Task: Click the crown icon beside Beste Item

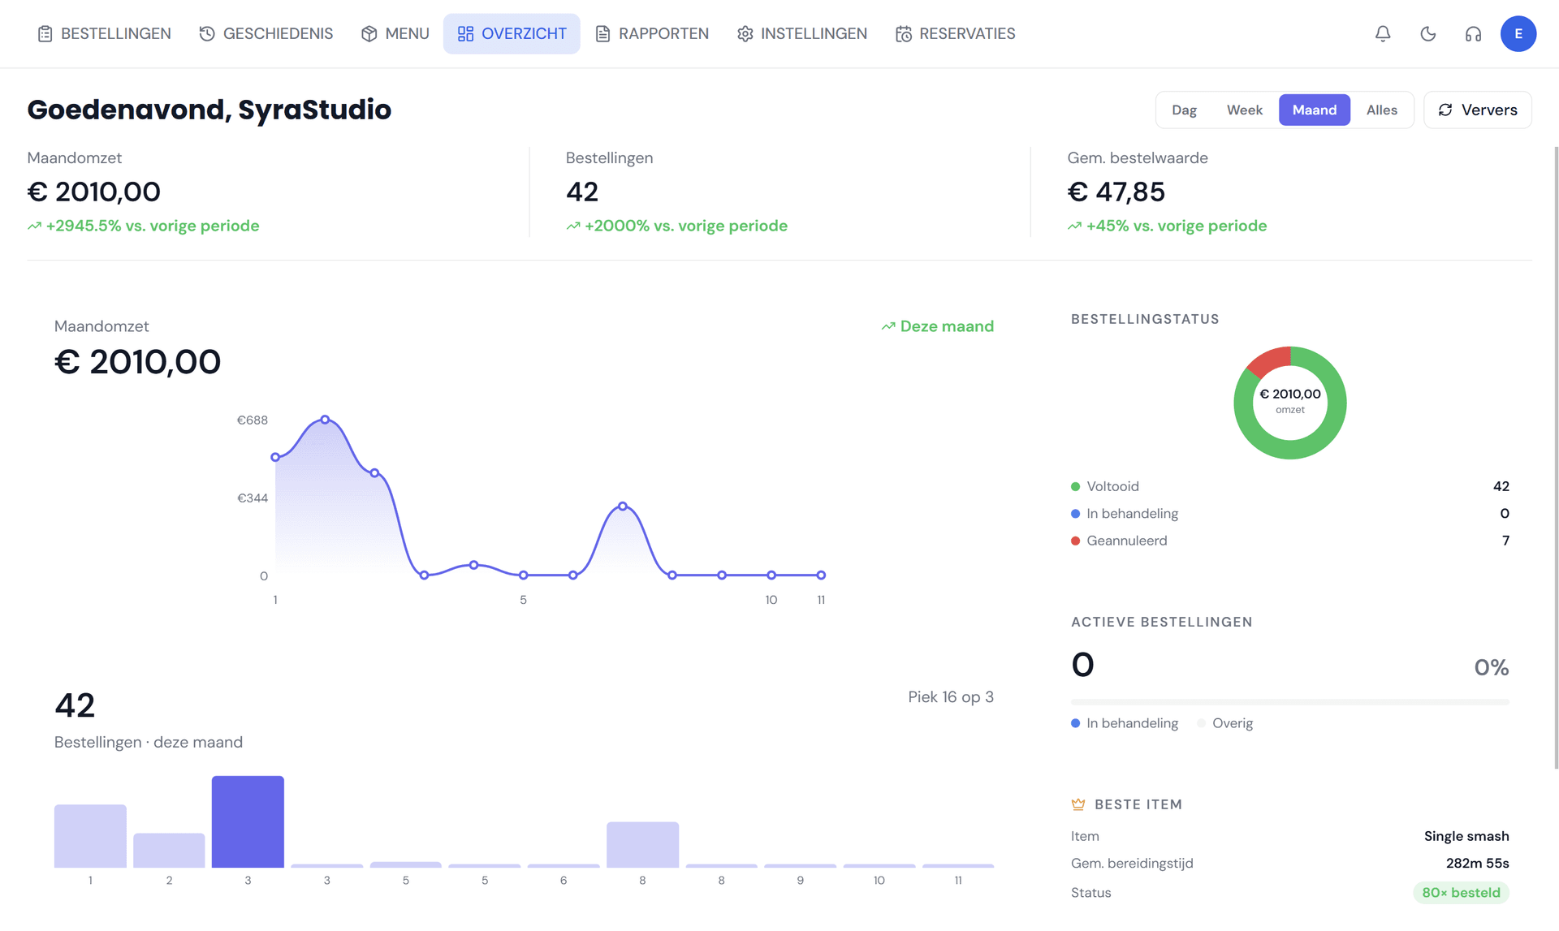Action: [x=1078, y=804]
